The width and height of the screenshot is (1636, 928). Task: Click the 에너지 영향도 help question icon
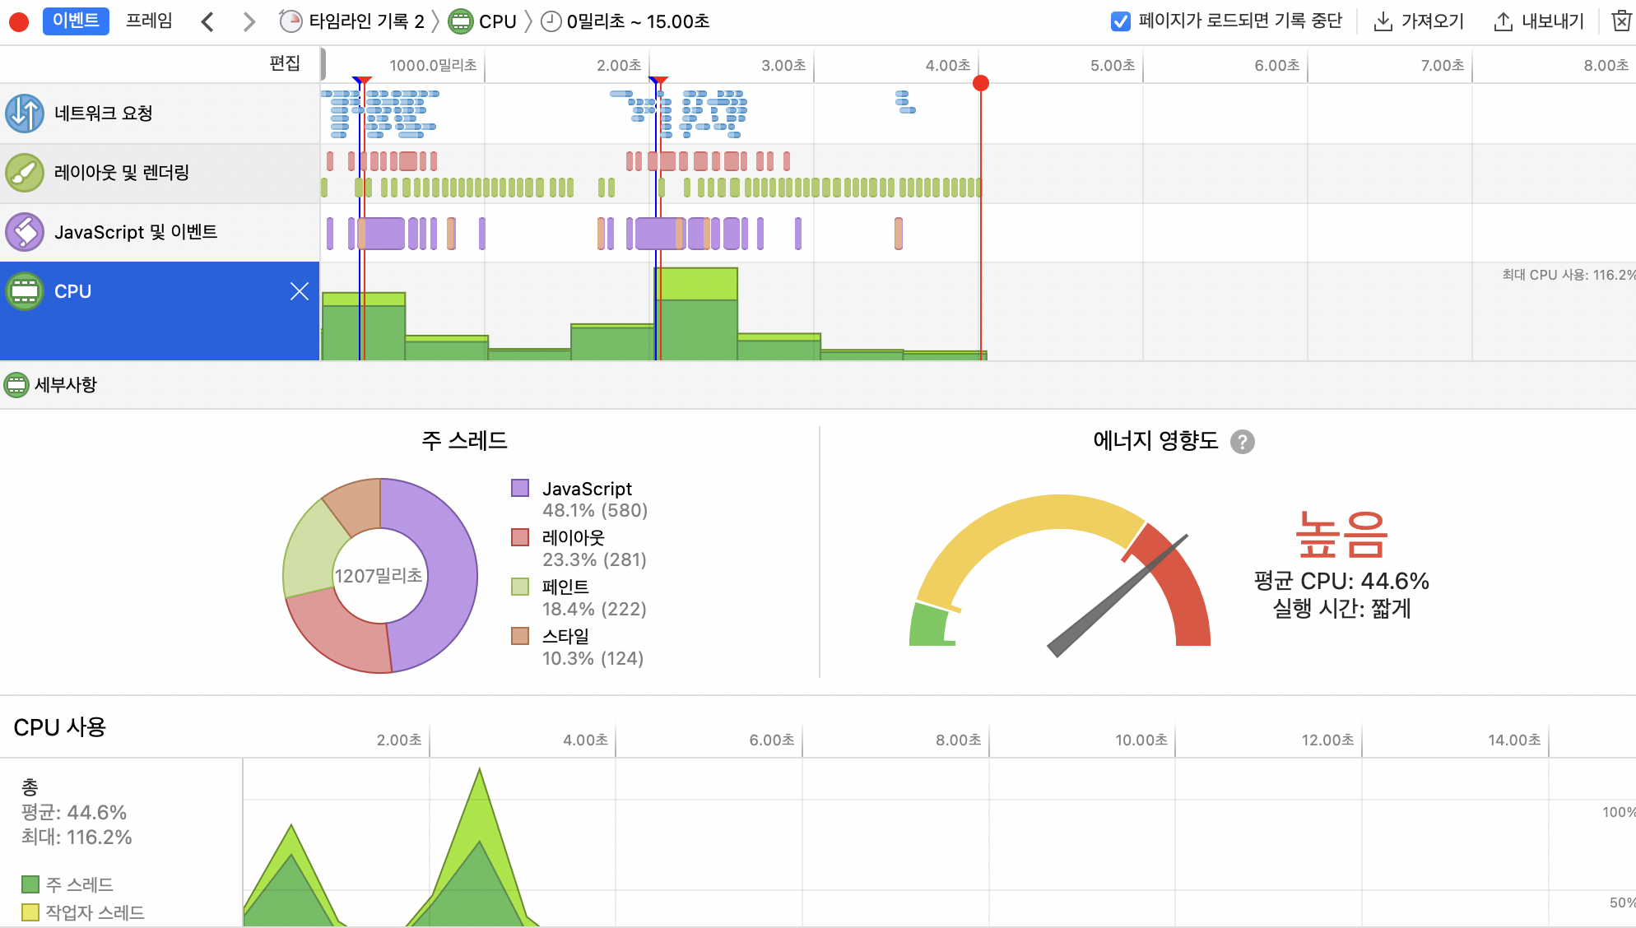tap(1242, 442)
